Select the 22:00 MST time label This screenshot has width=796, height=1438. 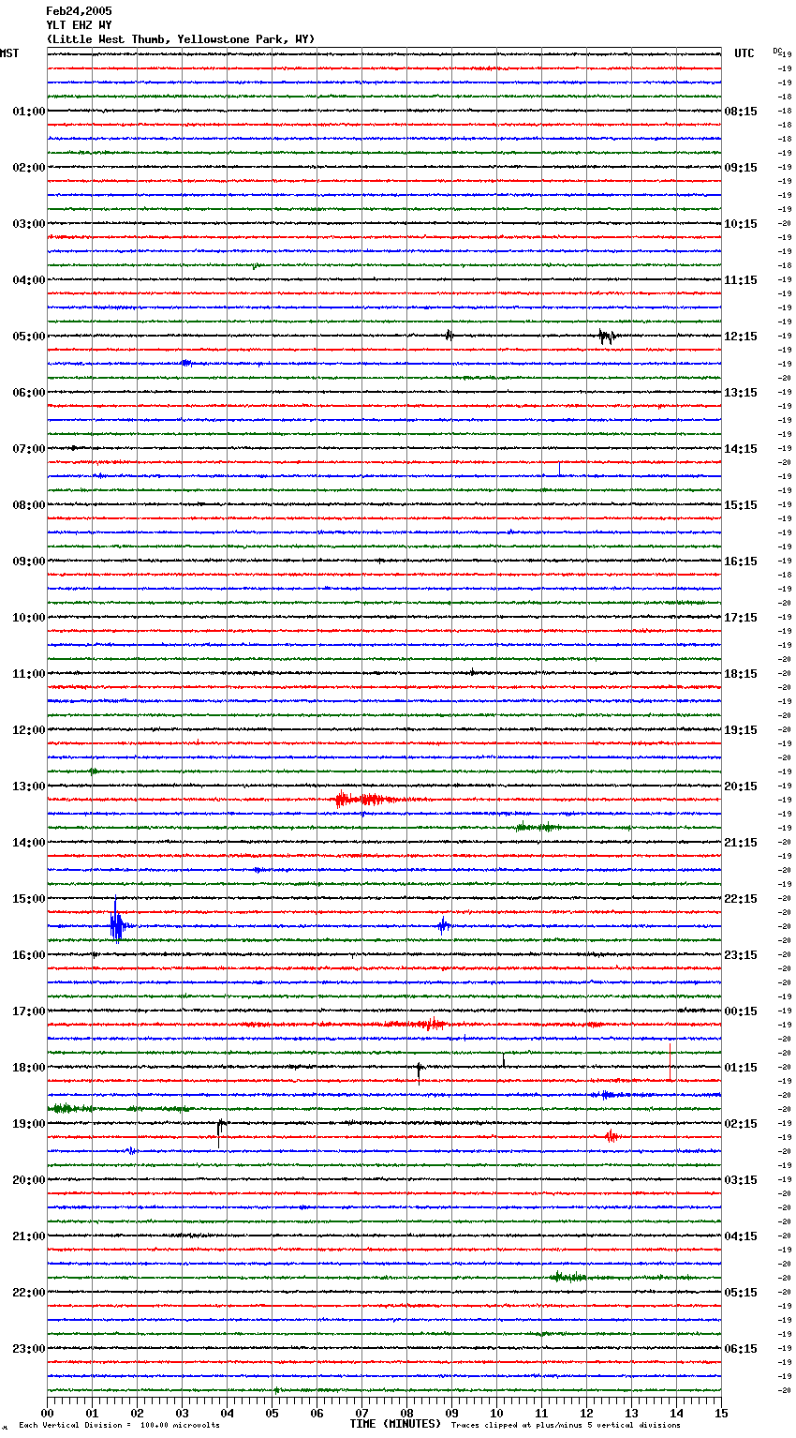point(28,1293)
